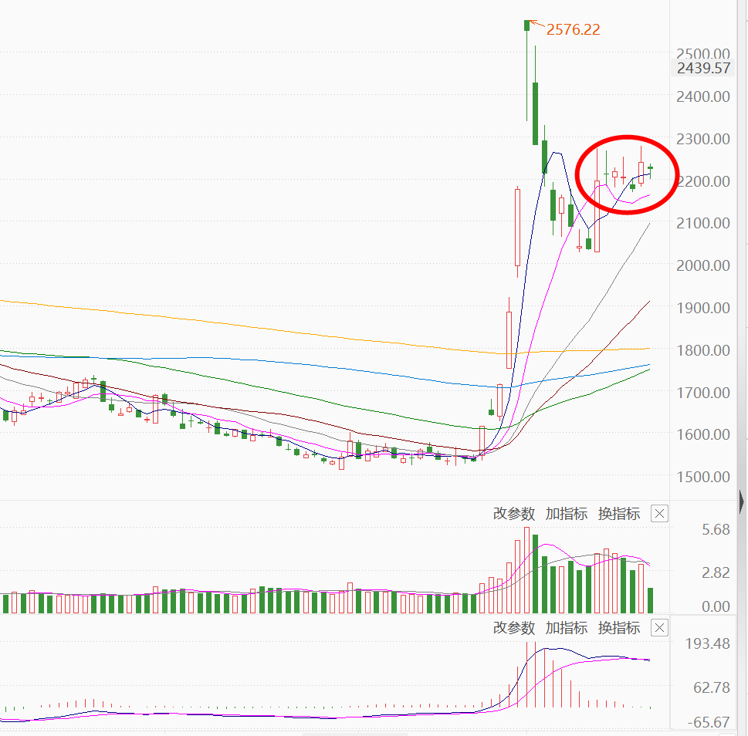
Task: Click the right-edge panel expand arrow
Action: [741, 501]
